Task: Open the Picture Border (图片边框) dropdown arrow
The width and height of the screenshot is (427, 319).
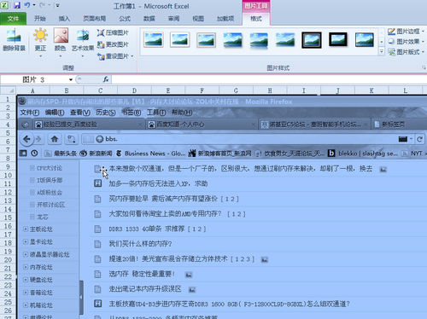Action: tap(423, 32)
